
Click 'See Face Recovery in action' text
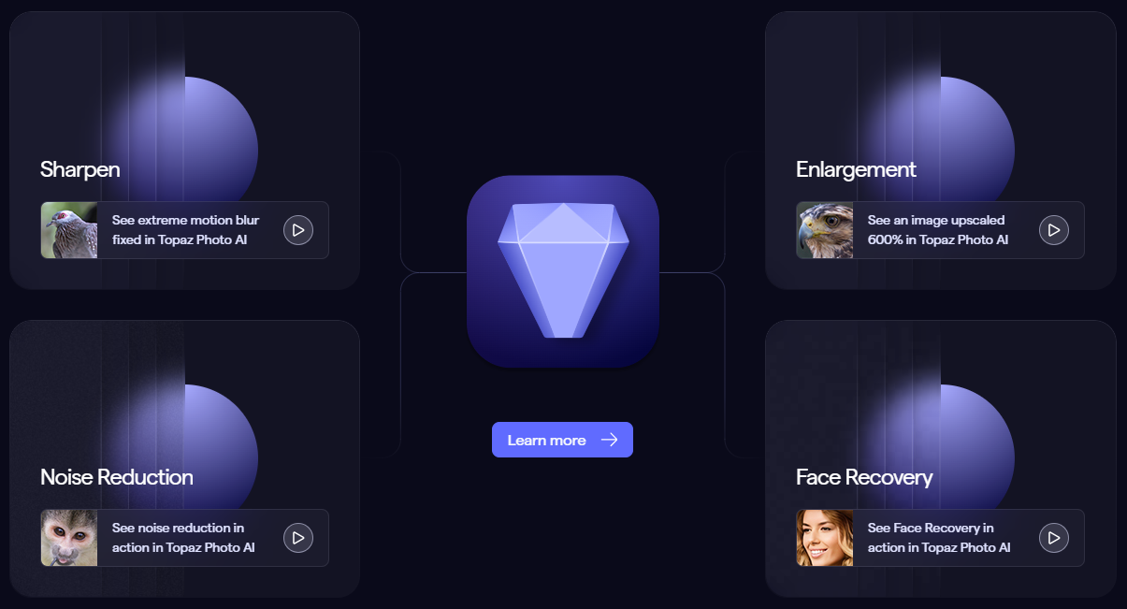click(x=939, y=538)
